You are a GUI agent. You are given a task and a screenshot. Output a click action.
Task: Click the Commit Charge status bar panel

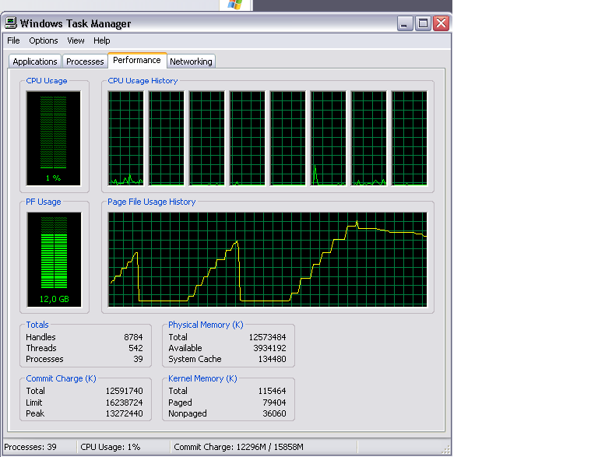(238, 448)
